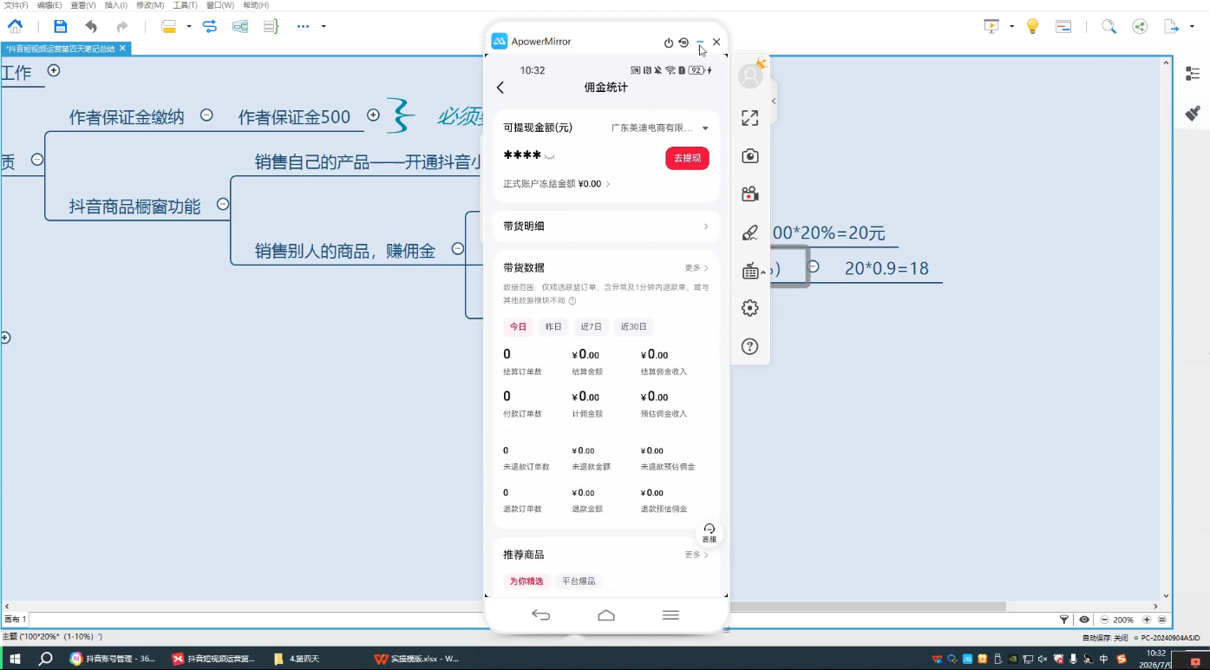Select the 近7日 date filter
This screenshot has height=670, width=1210.
pyautogui.click(x=591, y=327)
